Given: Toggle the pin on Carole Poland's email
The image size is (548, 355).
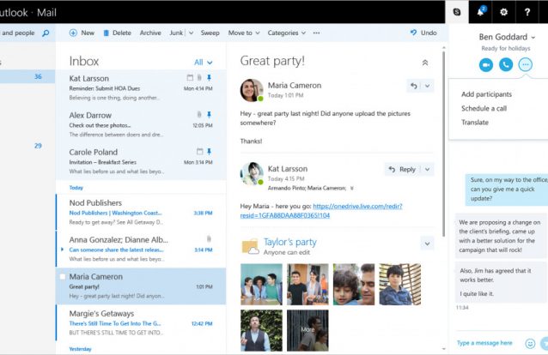Looking at the screenshot, I should click(209, 152).
